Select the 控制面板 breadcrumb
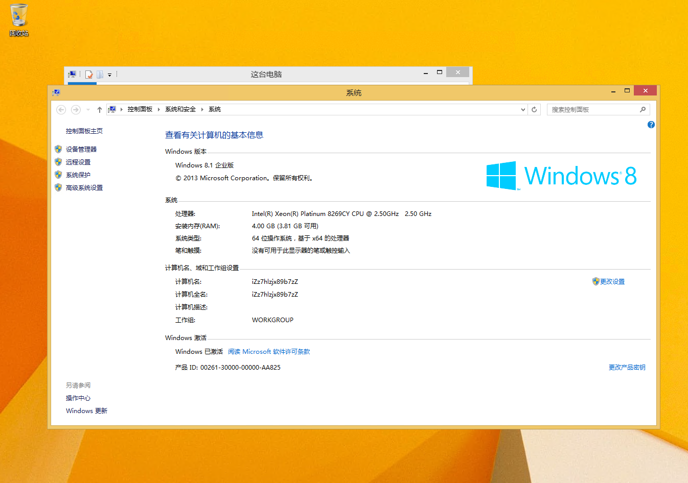 coord(140,109)
